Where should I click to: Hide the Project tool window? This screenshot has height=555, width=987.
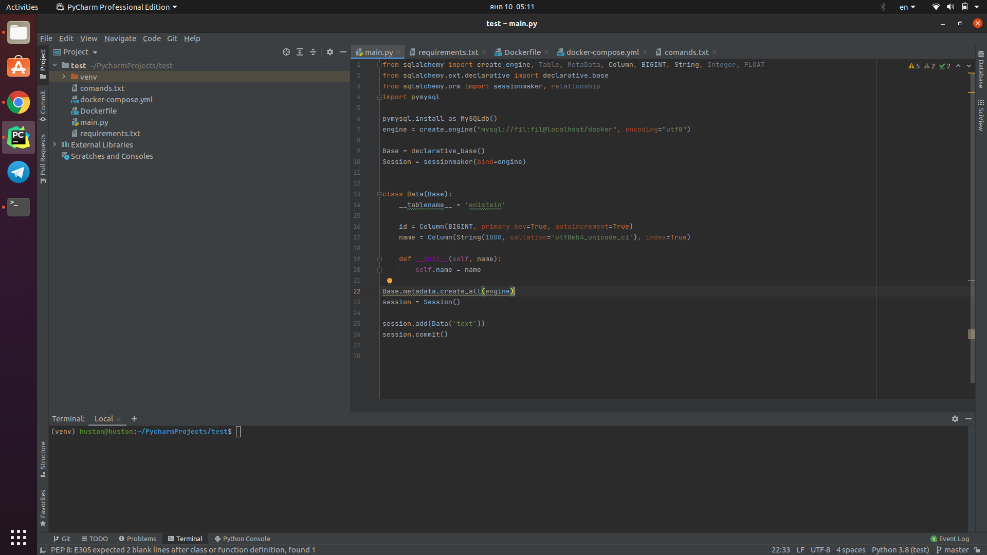tap(343, 52)
